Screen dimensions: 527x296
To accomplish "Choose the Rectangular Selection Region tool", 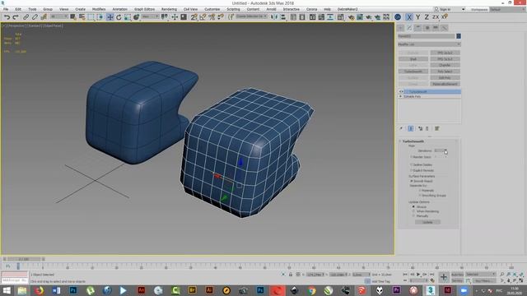I will 91,17.
